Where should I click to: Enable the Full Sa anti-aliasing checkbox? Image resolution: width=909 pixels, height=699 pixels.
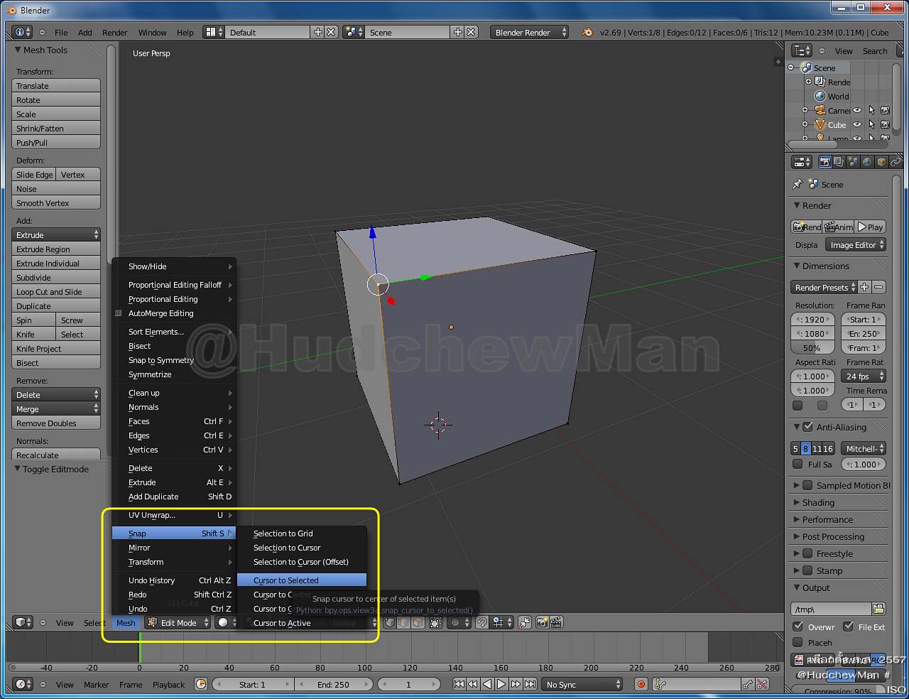[798, 464]
